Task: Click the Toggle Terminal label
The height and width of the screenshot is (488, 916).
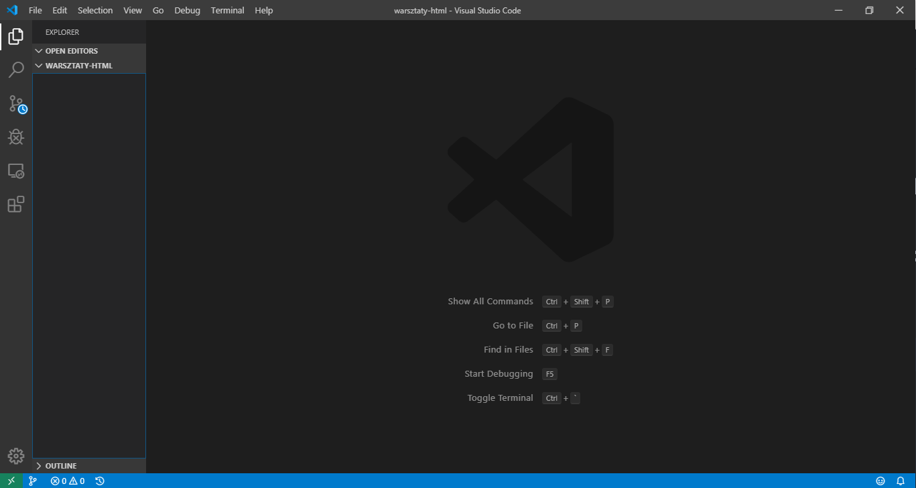Action: [501, 398]
